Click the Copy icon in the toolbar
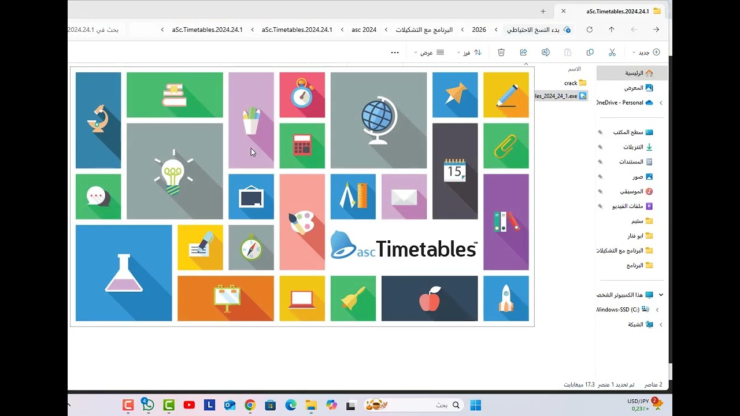740x416 pixels. tap(590, 52)
